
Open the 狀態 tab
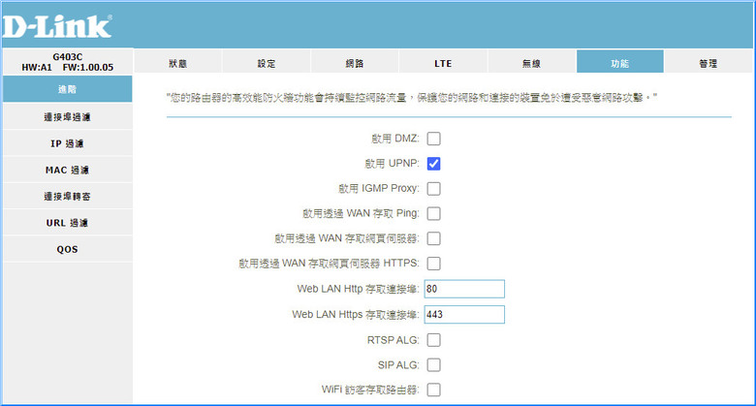(178, 62)
